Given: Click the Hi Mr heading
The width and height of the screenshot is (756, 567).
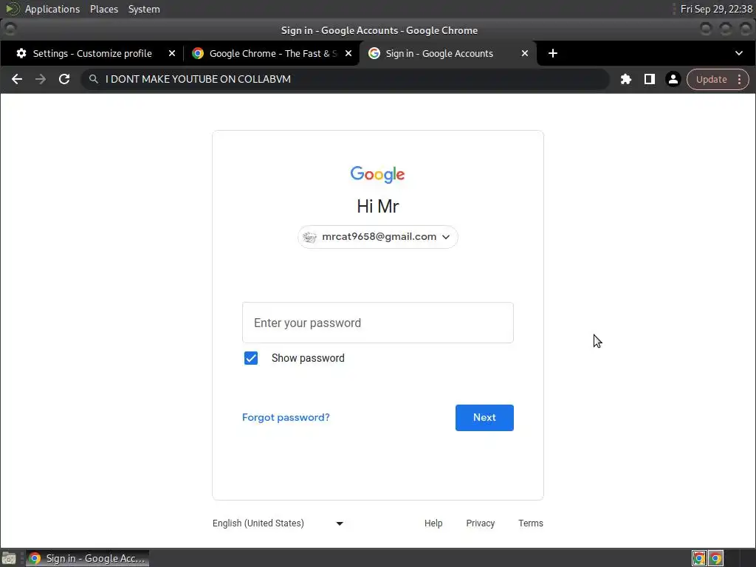Looking at the screenshot, I should [377, 207].
